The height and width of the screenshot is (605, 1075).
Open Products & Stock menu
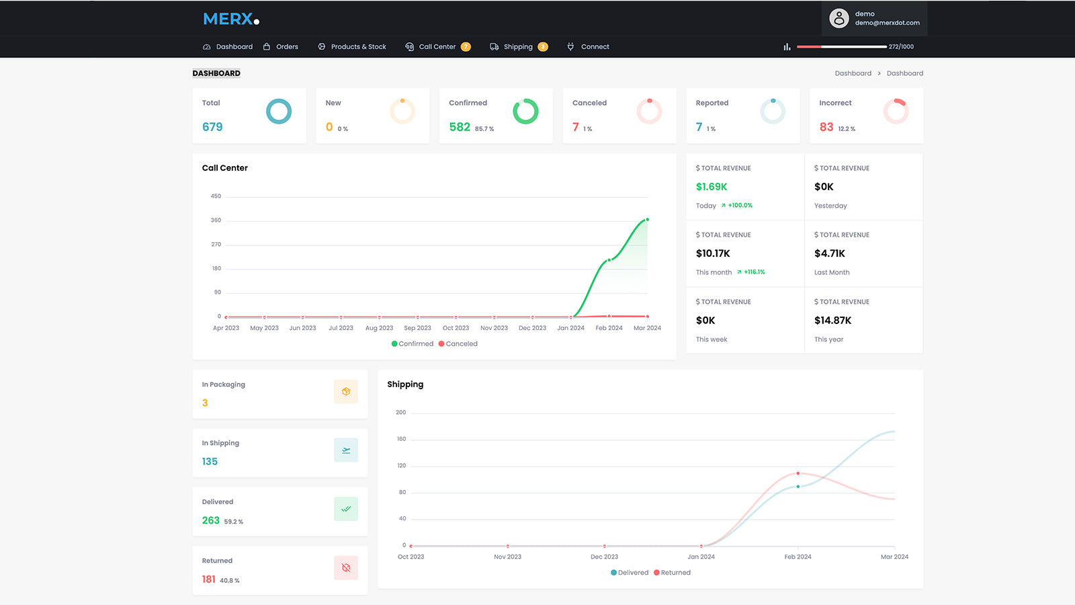pos(352,47)
